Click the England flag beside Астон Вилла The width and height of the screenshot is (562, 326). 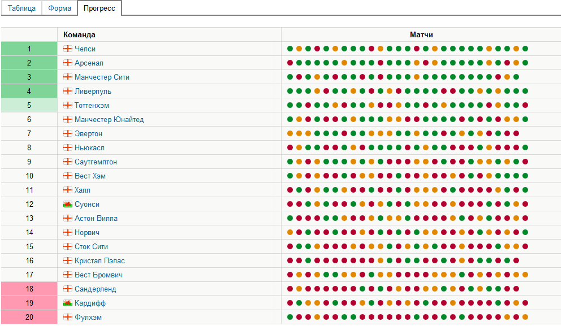[x=68, y=218]
